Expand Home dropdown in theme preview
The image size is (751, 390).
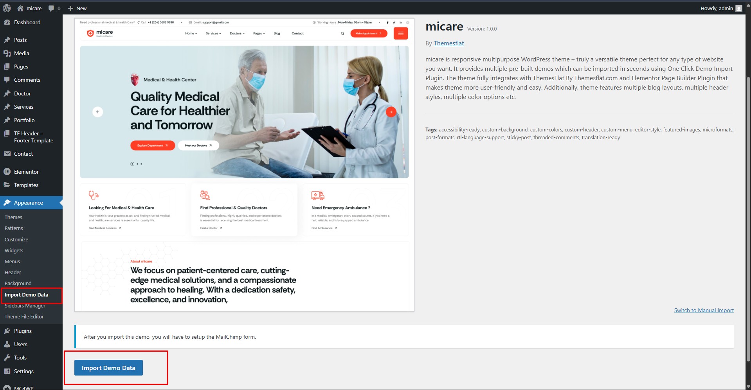191,34
